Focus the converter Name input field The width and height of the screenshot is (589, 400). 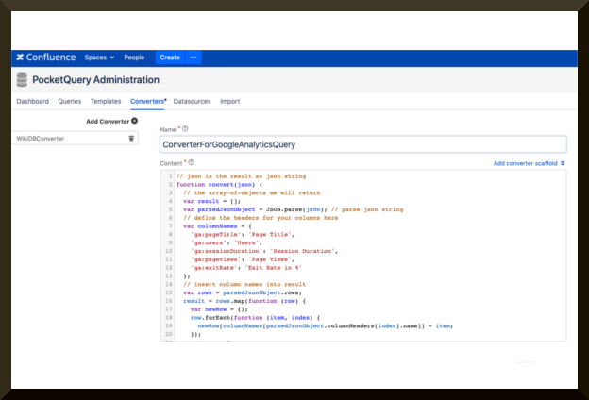coord(362,144)
